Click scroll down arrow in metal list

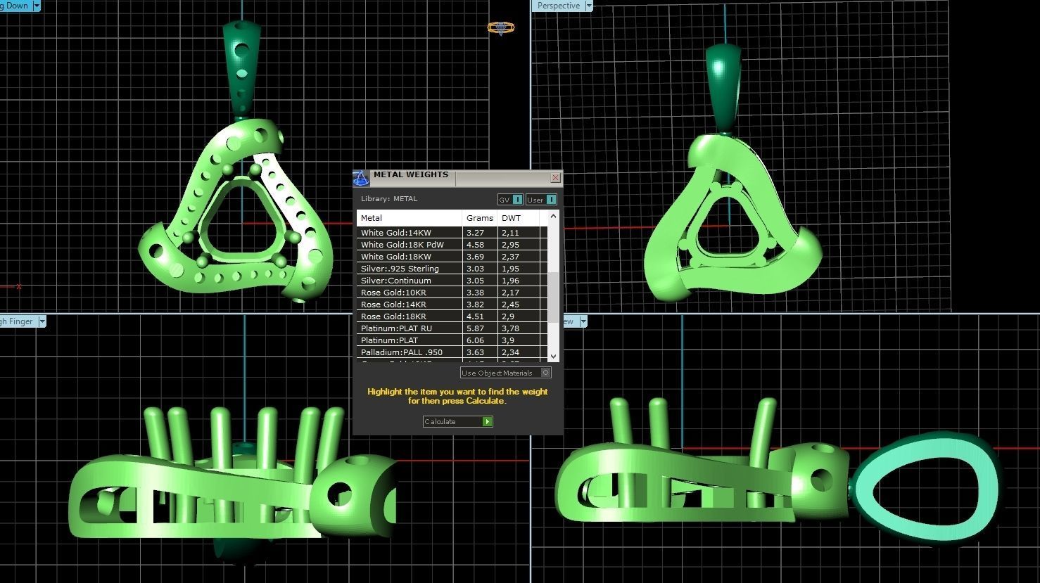tap(553, 357)
